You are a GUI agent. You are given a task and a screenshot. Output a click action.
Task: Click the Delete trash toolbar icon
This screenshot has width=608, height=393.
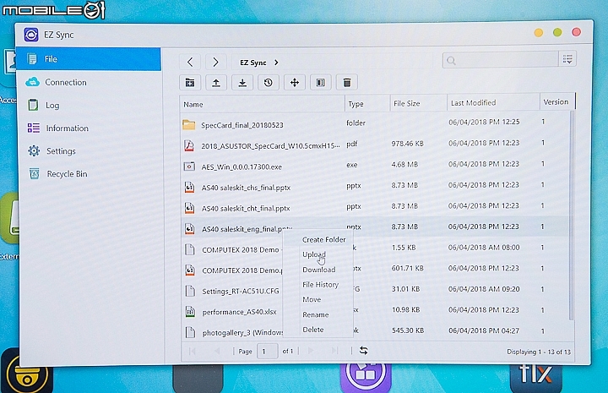click(x=347, y=82)
